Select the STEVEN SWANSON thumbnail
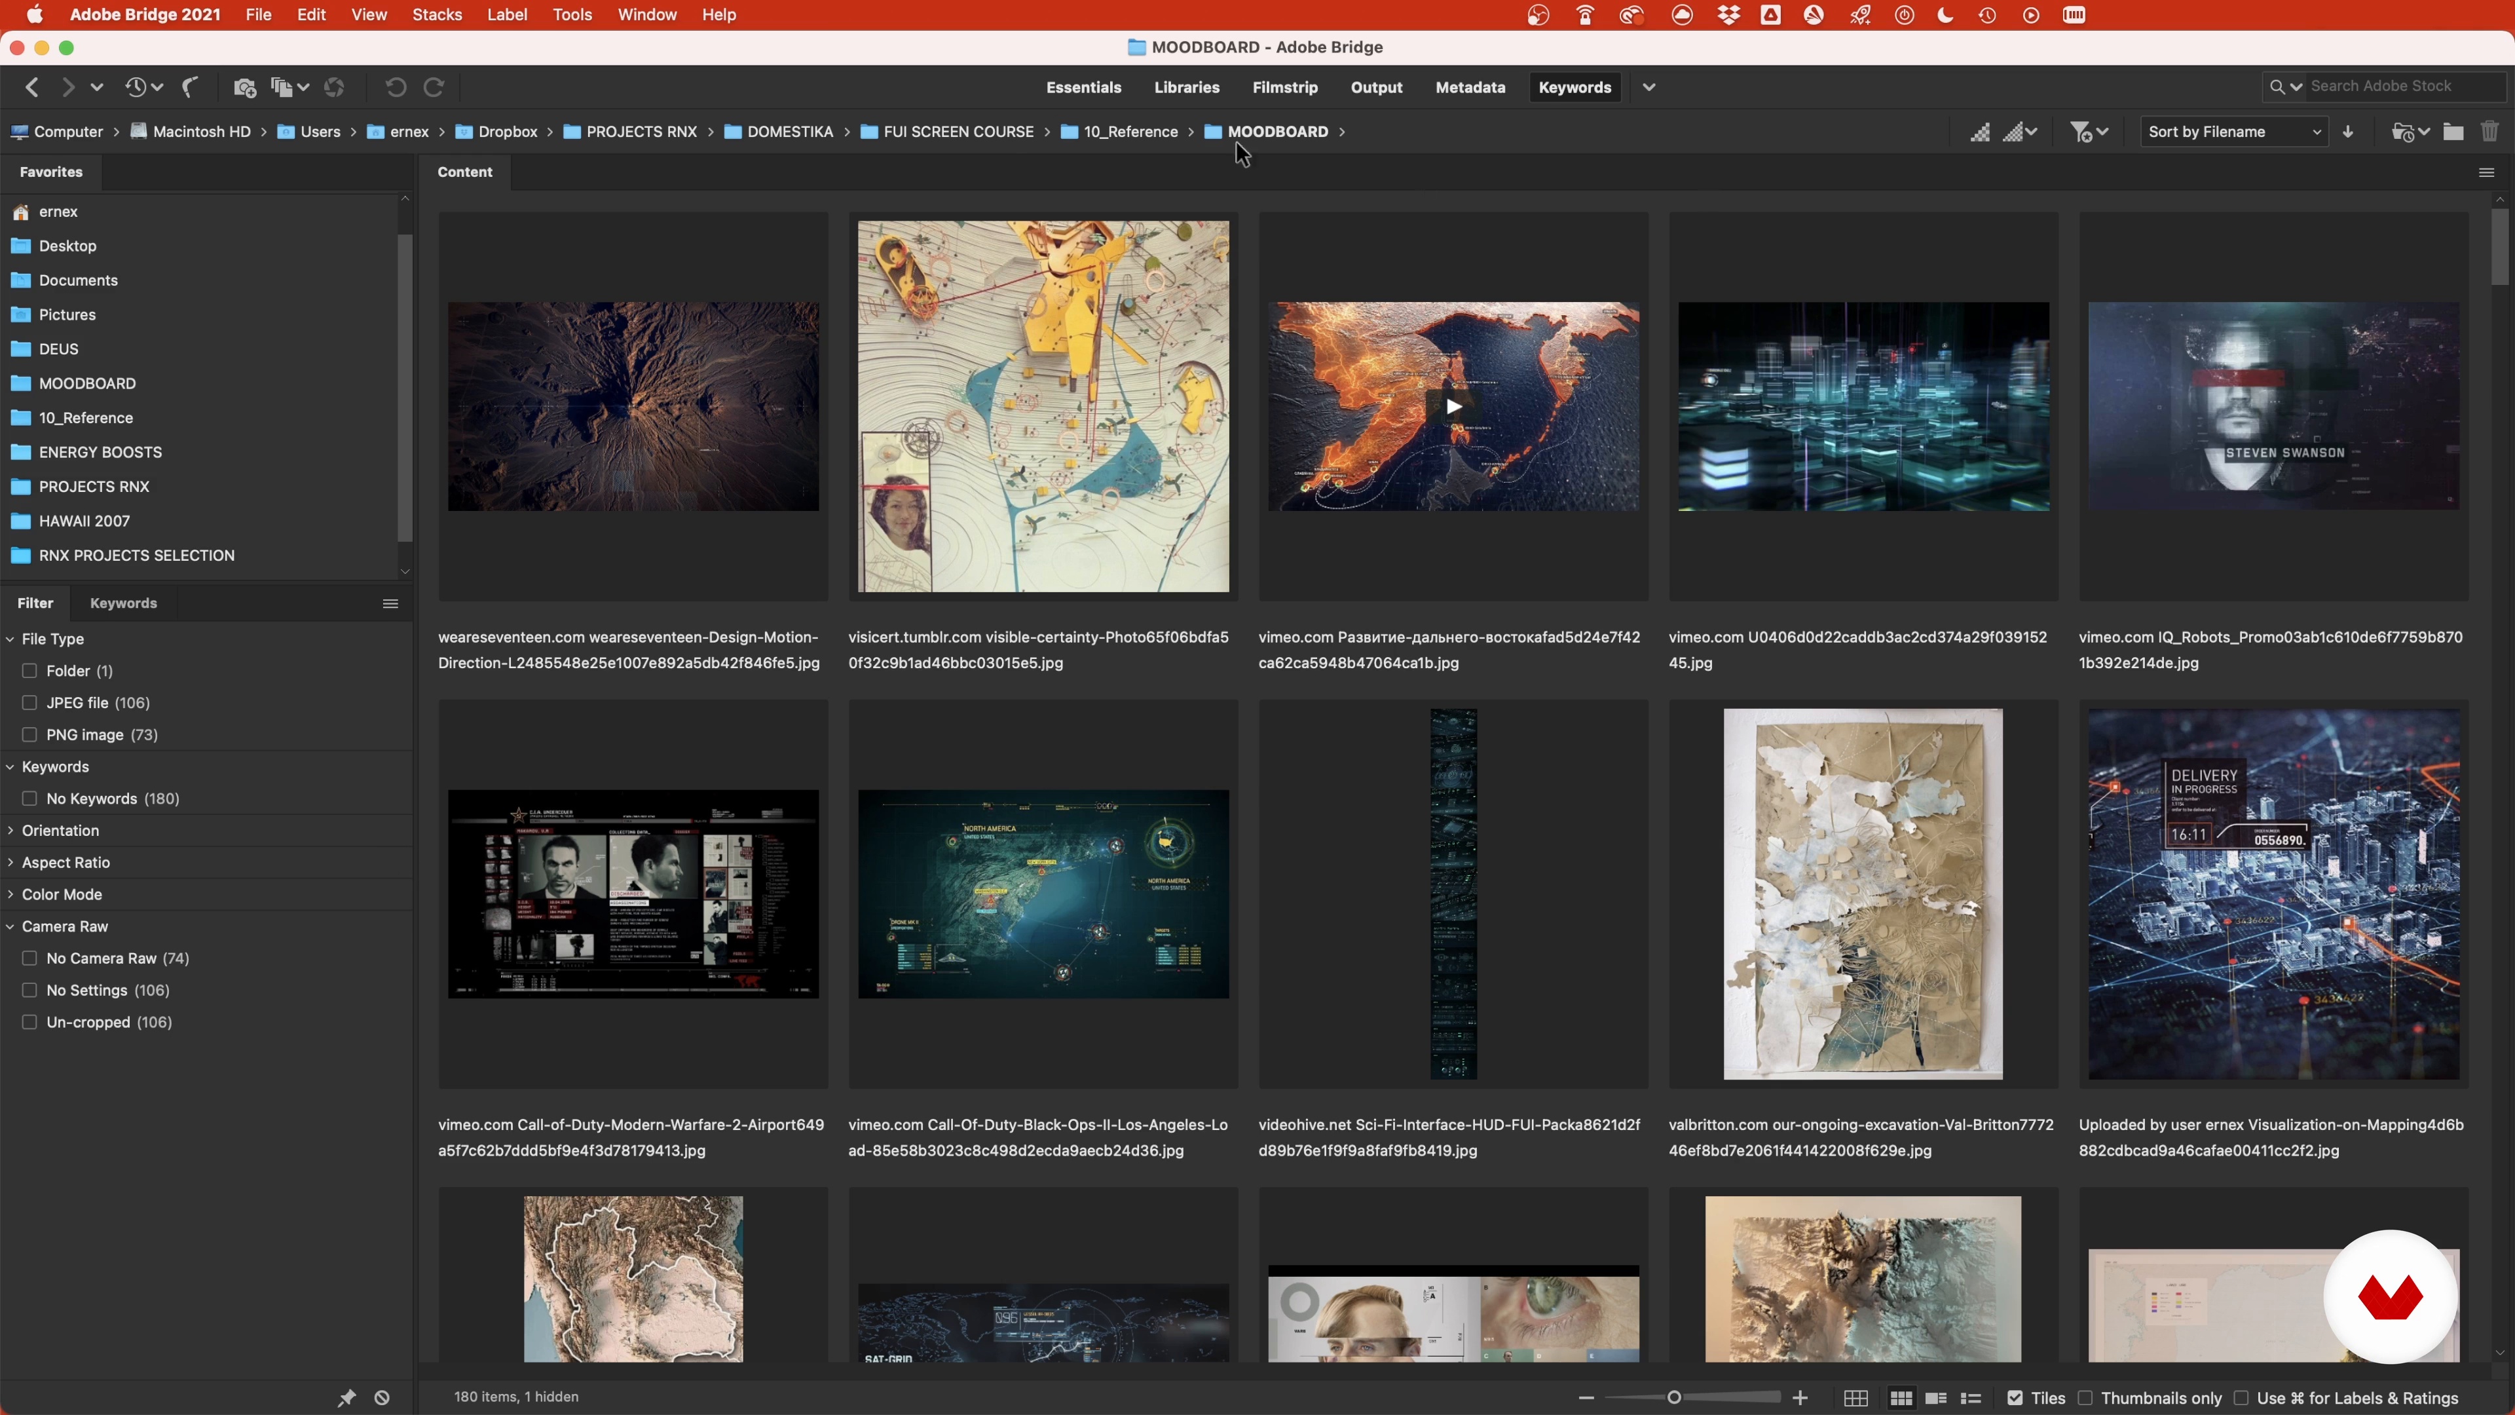The height and width of the screenshot is (1415, 2515). click(x=2274, y=406)
